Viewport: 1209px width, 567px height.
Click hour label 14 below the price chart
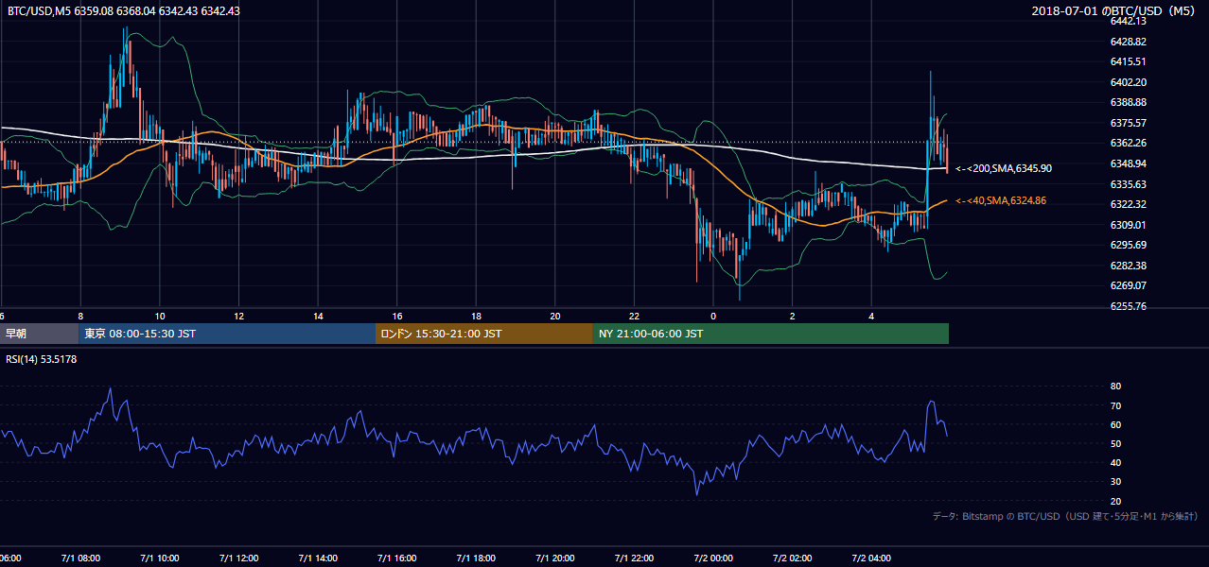pos(318,316)
